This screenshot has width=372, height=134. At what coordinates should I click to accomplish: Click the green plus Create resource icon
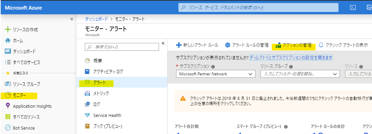click(x=8, y=30)
